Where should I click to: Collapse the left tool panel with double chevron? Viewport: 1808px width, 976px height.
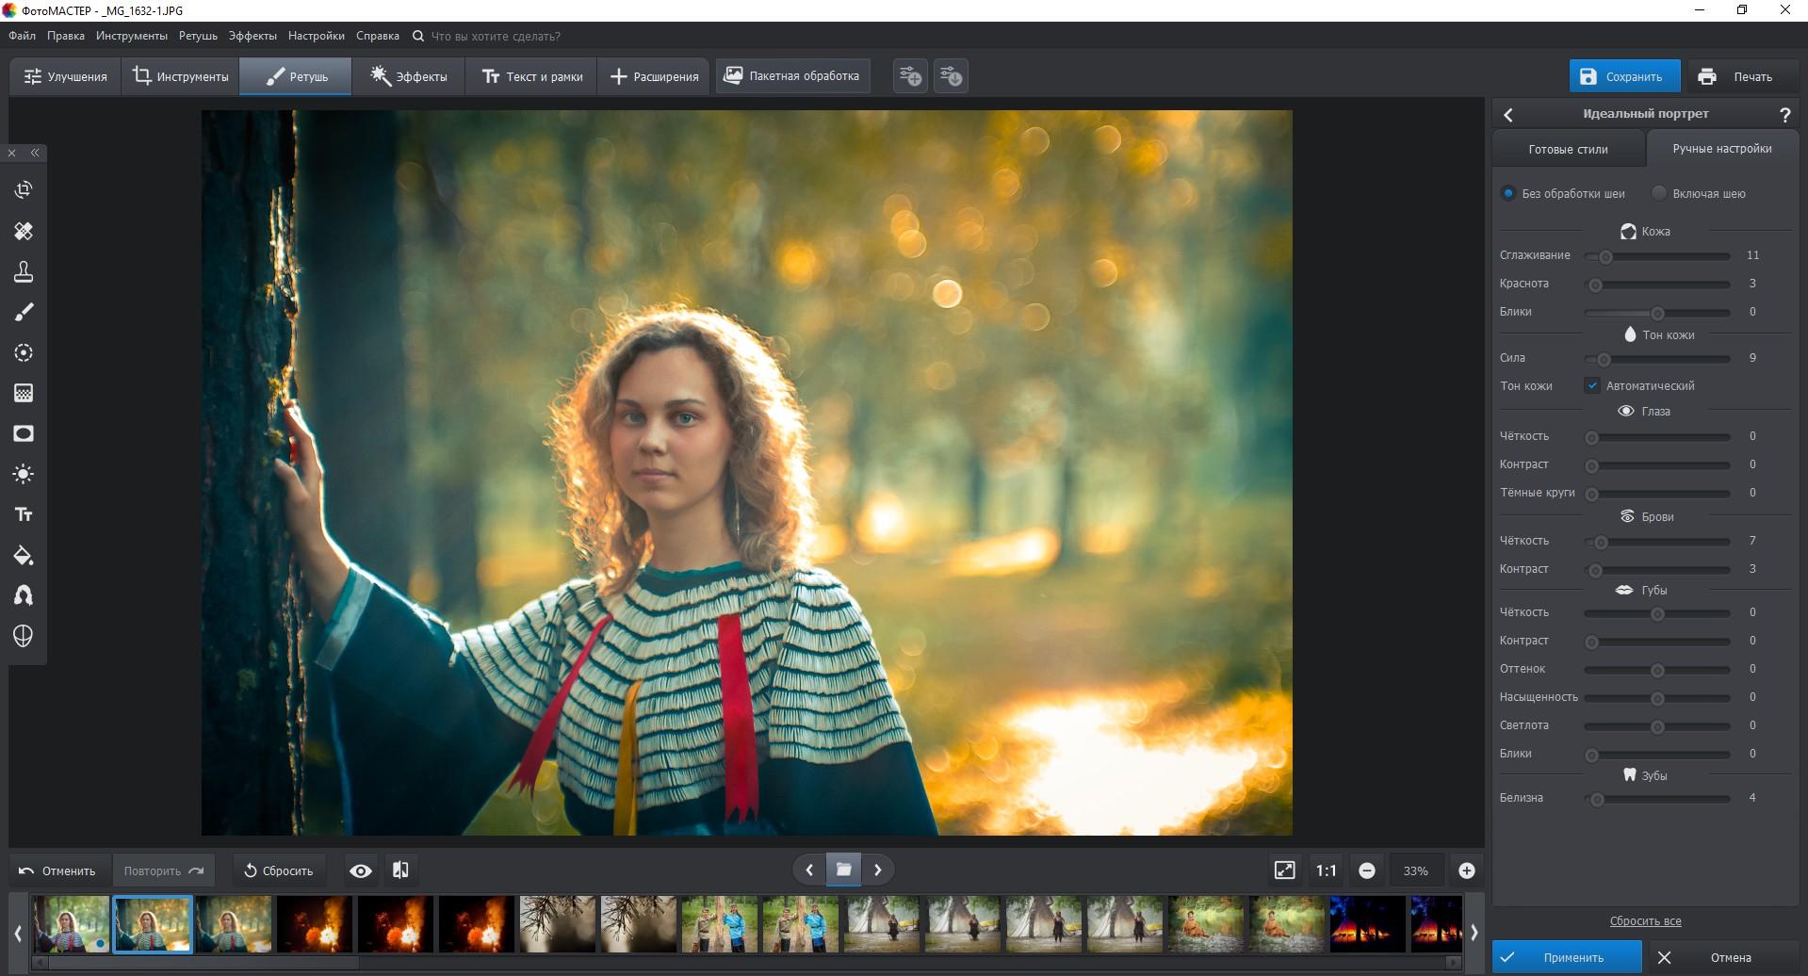tap(35, 153)
